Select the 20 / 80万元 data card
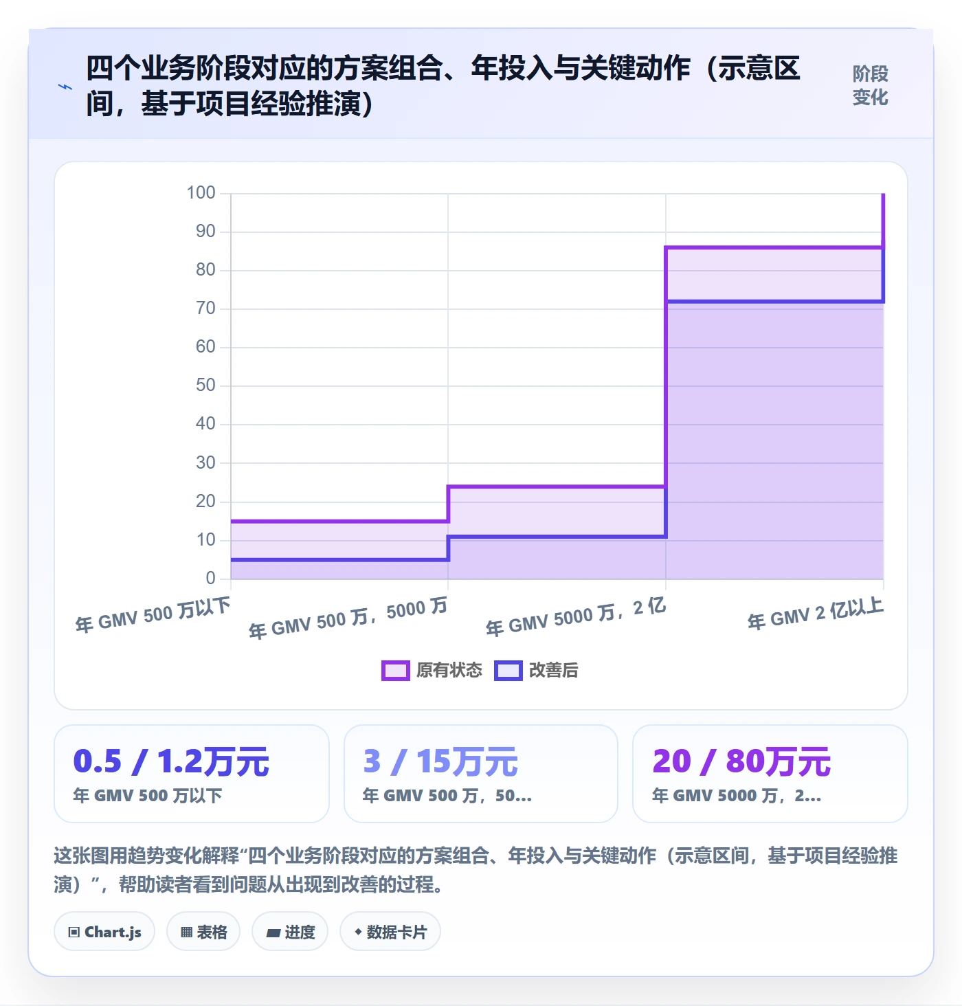Viewport: 962px width, 1006px height. click(x=770, y=774)
